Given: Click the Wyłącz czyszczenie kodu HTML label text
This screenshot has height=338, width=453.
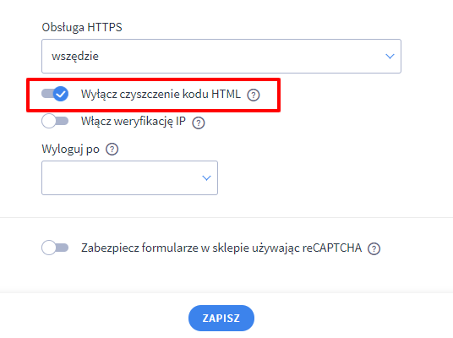Looking at the screenshot, I should [161, 94].
